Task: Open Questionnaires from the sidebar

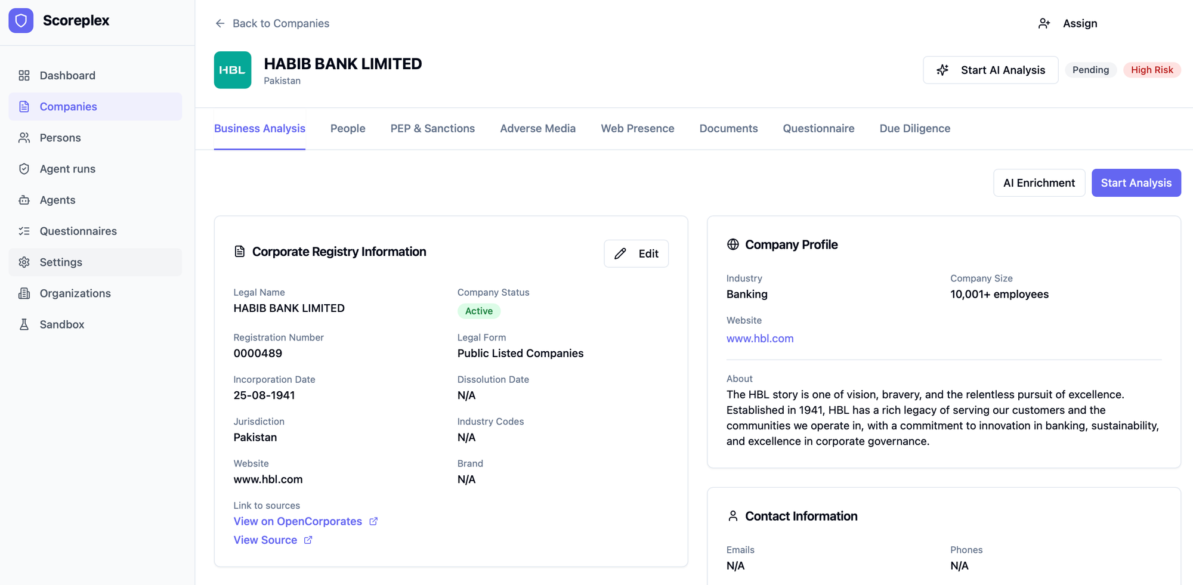Action: coord(78,231)
